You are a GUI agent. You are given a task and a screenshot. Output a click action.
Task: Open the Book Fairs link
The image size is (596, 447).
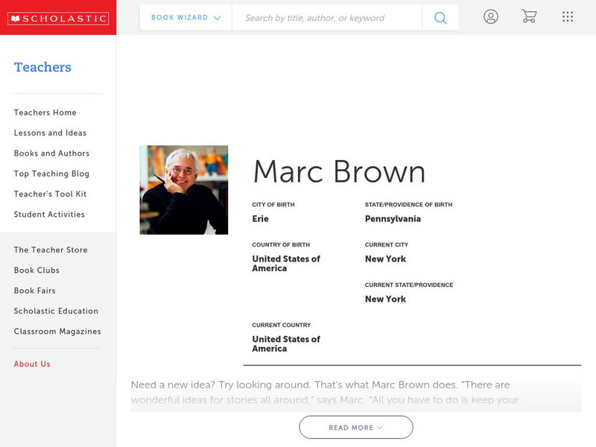click(34, 291)
